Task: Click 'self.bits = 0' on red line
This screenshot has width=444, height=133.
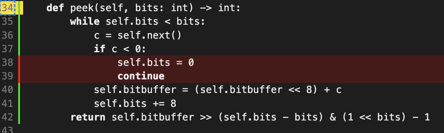Action: [x=156, y=62]
